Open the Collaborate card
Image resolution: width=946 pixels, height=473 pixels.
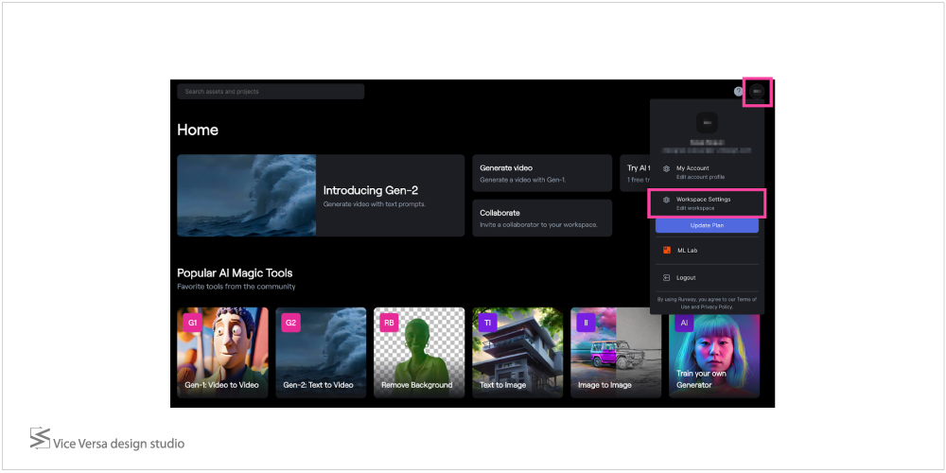click(542, 218)
